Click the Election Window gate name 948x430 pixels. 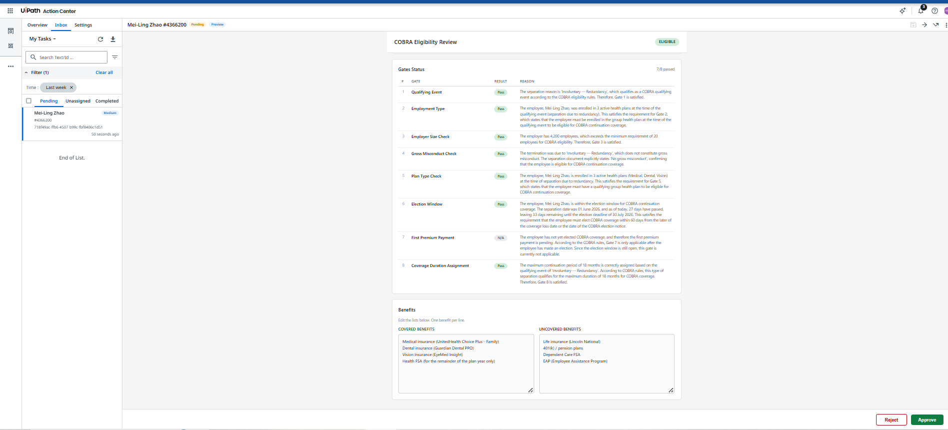pos(427,204)
